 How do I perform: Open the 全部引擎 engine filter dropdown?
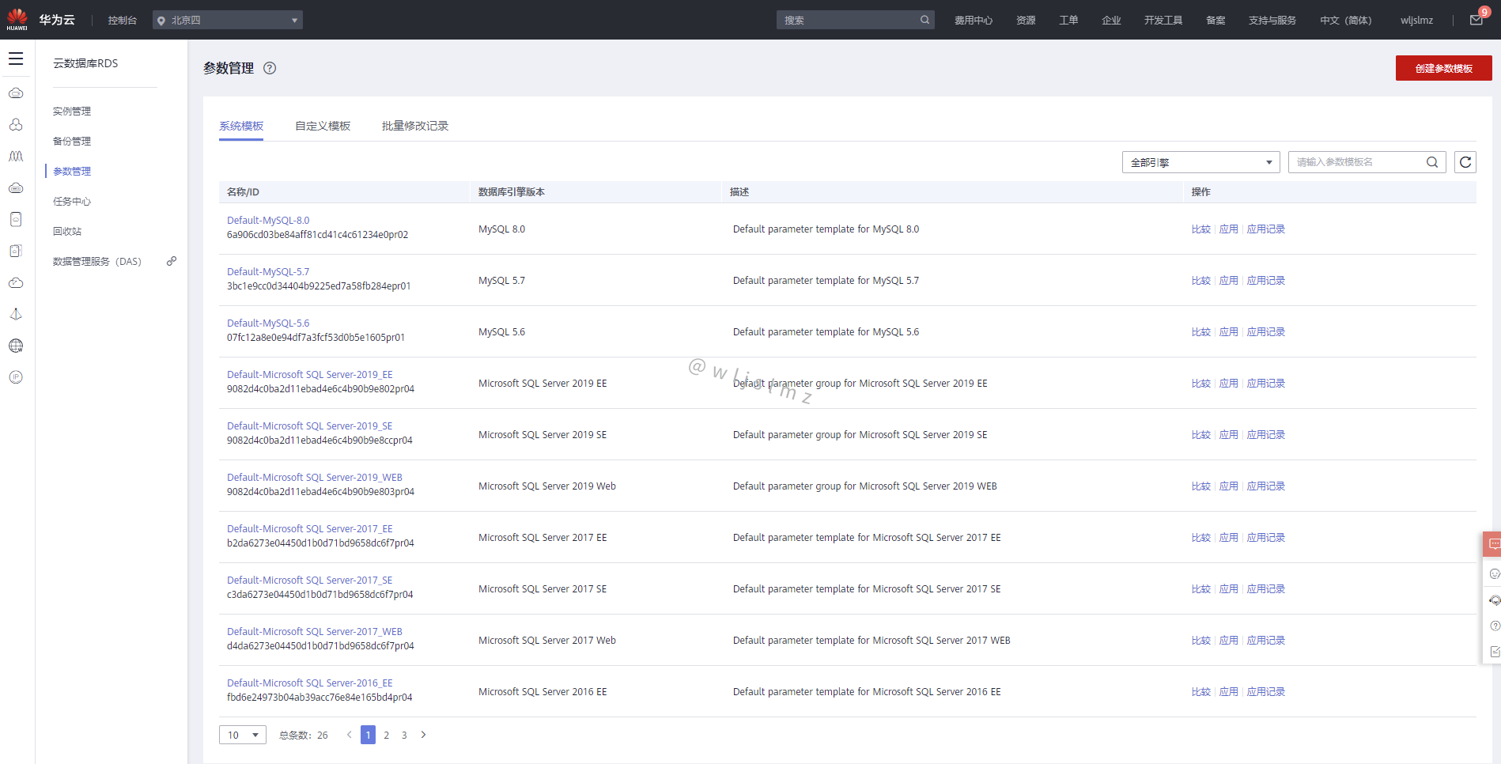click(x=1200, y=162)
